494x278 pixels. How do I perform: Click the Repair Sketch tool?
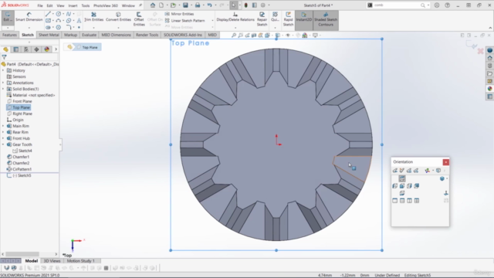point(262,19)
